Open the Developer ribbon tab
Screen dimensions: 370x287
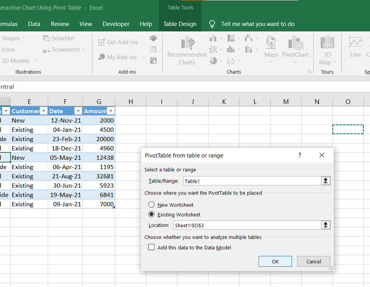pyautogui.click(x=115, y=24)
